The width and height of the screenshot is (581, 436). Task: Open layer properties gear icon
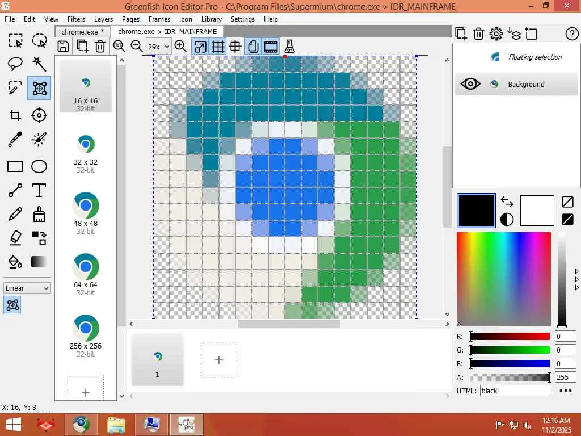[x=496, y=33]
